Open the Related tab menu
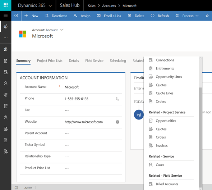This screenshot has width=212, height=190. [138, 61]
